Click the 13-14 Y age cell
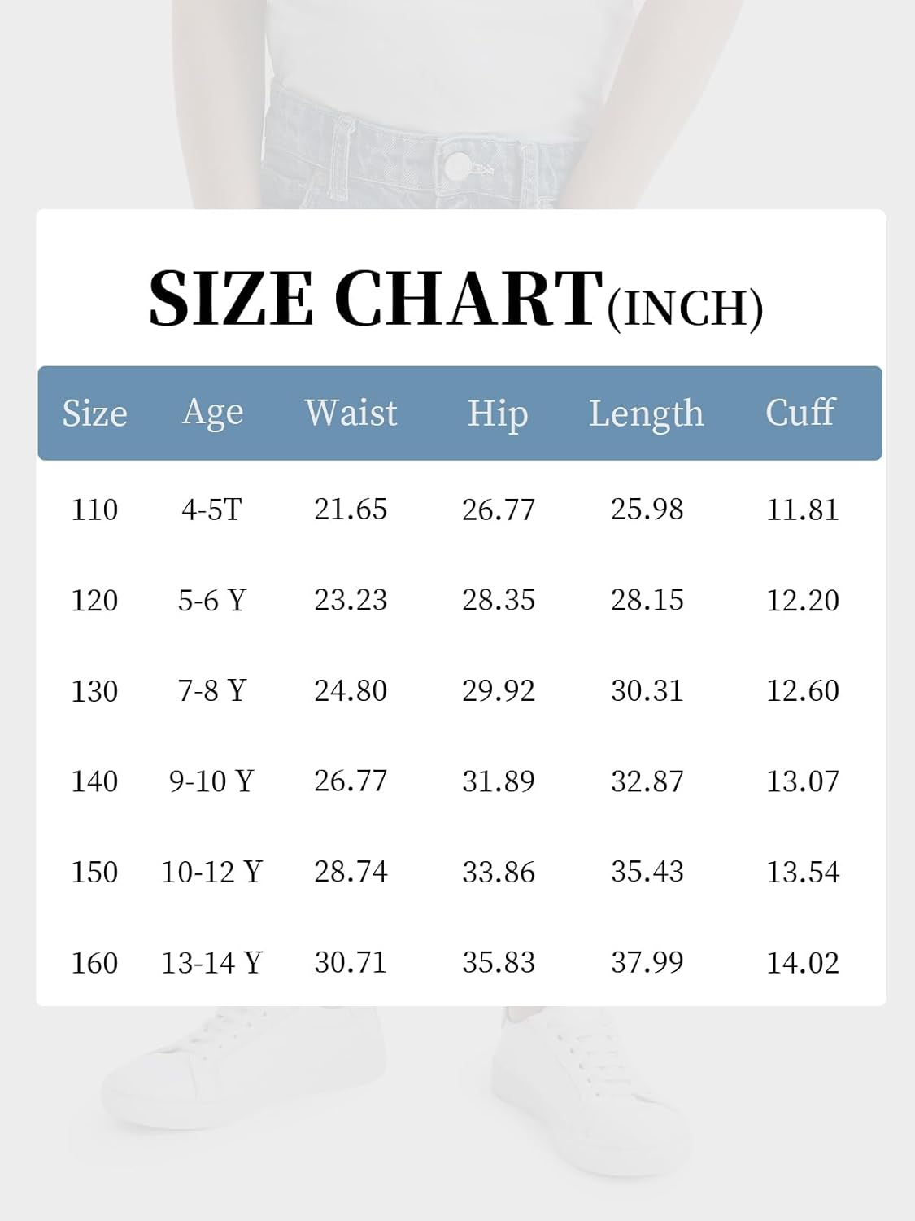This screenshot has width=915, height=1221. [211, 963]
